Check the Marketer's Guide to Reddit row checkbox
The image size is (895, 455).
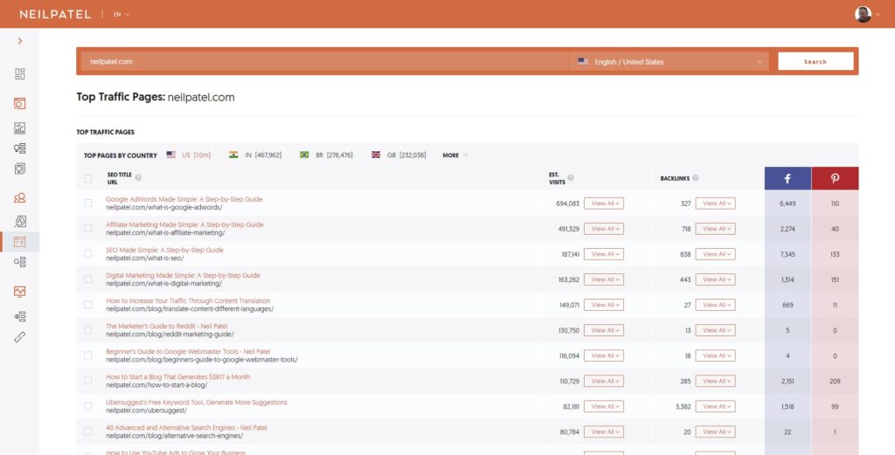coord(88,329)
